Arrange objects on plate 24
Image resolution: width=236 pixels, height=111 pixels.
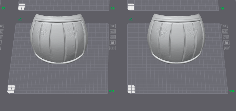226,37
